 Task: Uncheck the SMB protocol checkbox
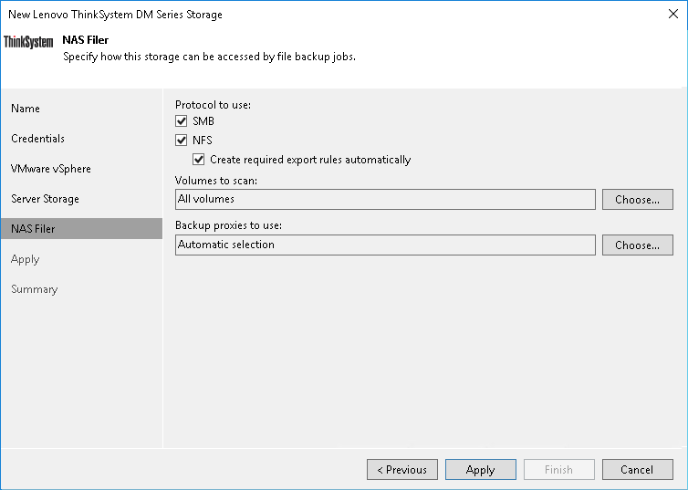[182, 121]
